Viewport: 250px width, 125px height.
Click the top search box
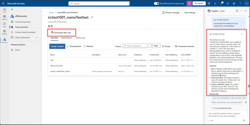[99, 3]
